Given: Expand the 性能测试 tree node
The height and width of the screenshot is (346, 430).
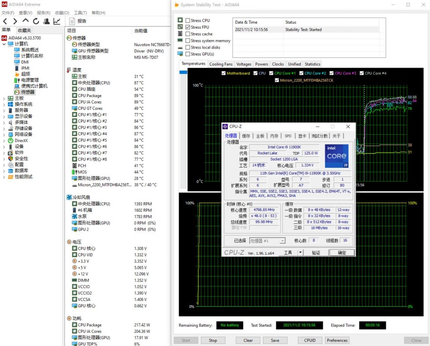Looking at the screenshot, I should pos(4,177).
